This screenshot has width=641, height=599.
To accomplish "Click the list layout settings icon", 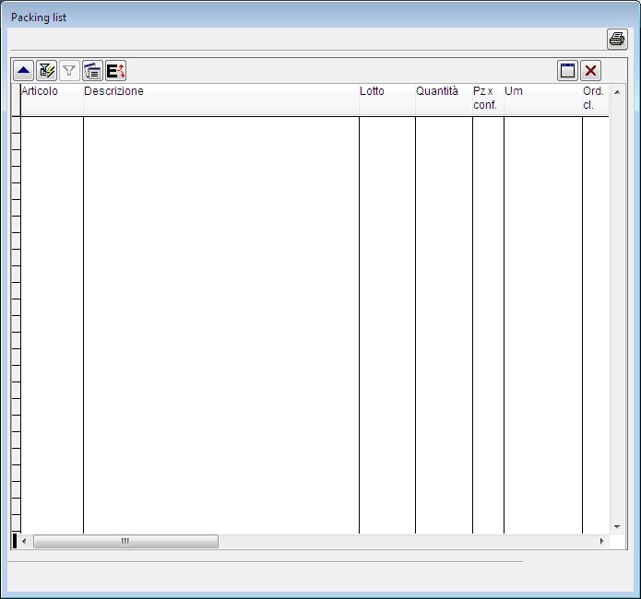I will pos(92,71).
